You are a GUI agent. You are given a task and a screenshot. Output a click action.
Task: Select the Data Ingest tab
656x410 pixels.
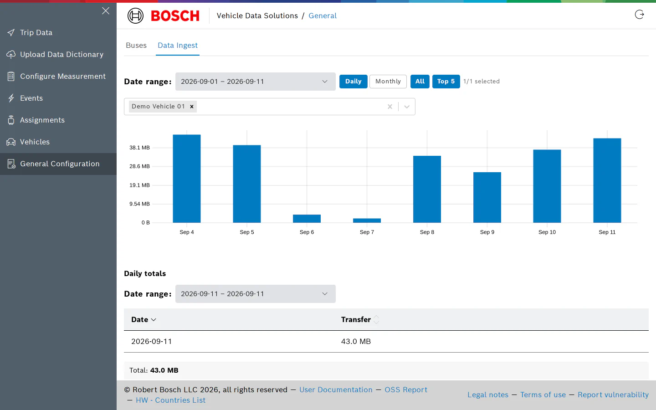(178, 46)
